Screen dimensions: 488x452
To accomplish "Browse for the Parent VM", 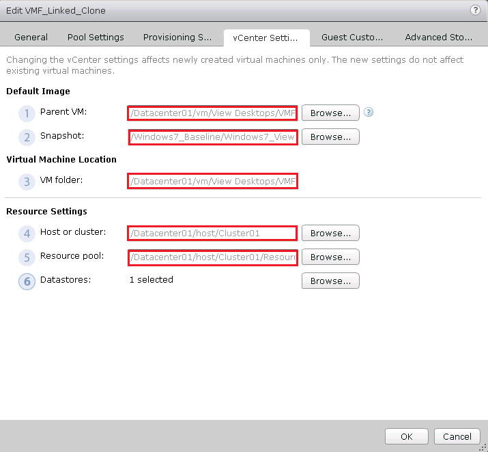I will point(330,113).
